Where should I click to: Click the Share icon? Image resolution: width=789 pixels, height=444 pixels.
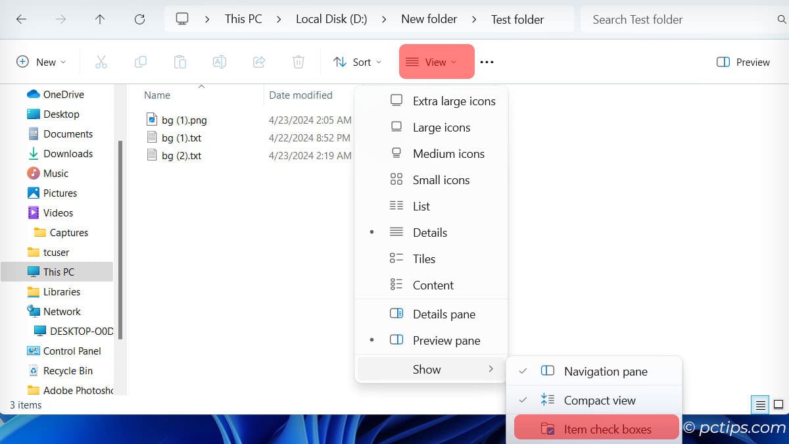[259, 61]
